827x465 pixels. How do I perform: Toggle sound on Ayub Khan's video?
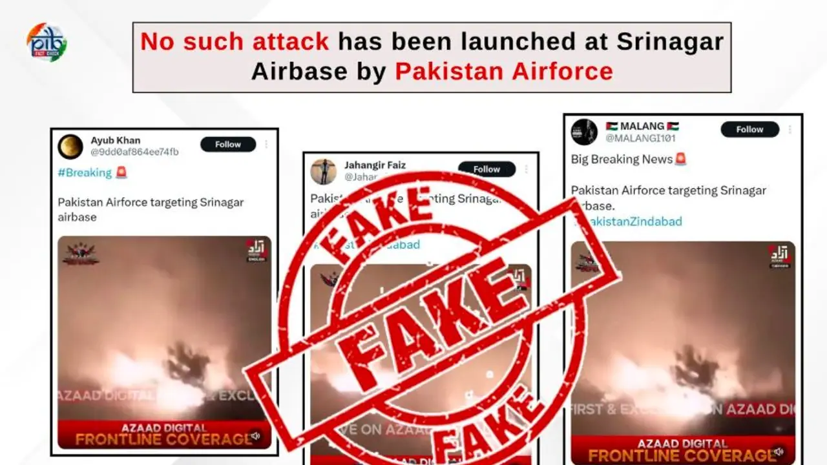click(x=255, y=437)
